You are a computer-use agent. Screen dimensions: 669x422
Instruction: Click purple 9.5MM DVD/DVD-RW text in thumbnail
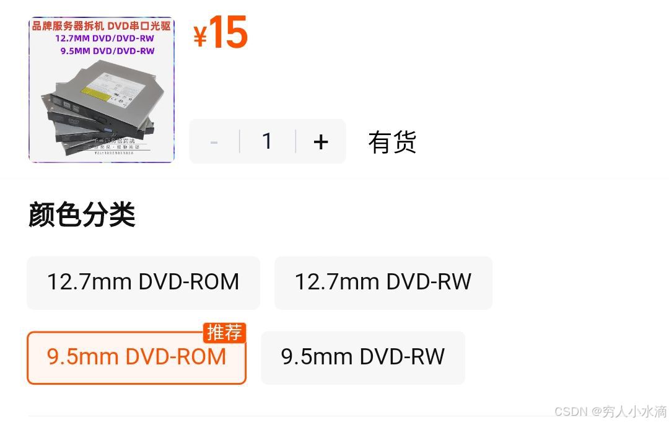coord(108,51)
